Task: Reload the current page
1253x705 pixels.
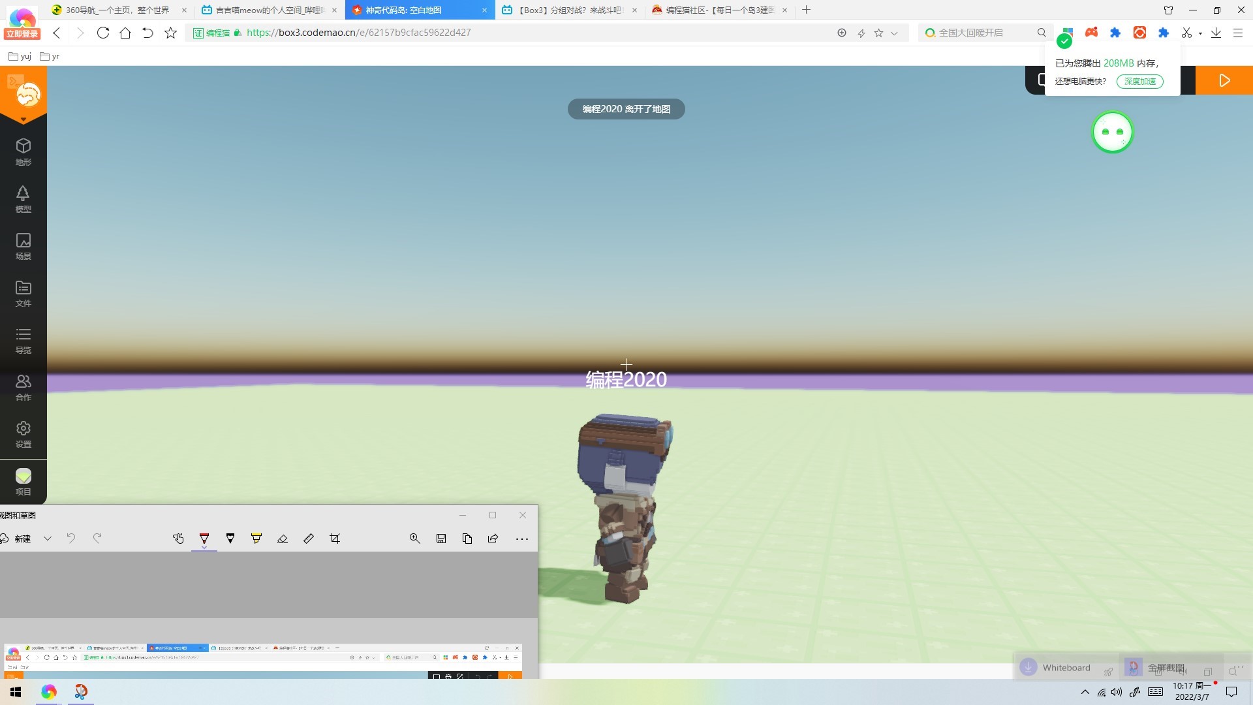Action: 102,33
